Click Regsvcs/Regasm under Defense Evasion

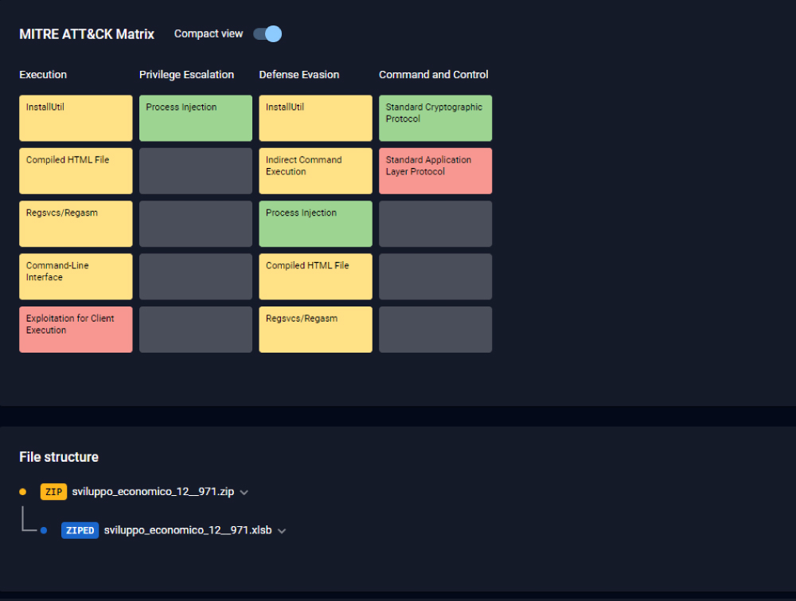pyautogui.click(x=315, y=330)
